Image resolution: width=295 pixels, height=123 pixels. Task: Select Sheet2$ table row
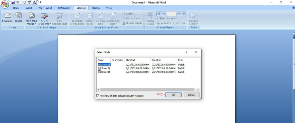[148, 68]
